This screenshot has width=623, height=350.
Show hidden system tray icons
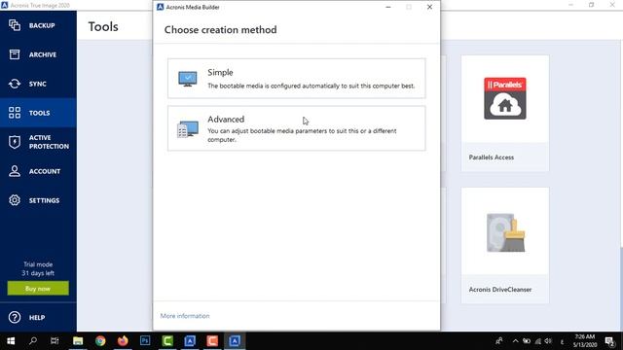click(x=515, y=341)
